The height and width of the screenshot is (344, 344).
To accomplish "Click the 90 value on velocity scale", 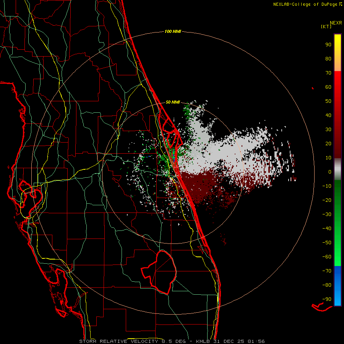I will [x=328, y=45].
